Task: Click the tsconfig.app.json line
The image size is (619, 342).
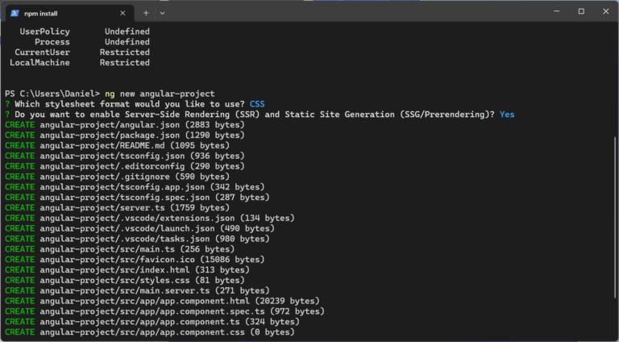Action: [x=135, y=187]
